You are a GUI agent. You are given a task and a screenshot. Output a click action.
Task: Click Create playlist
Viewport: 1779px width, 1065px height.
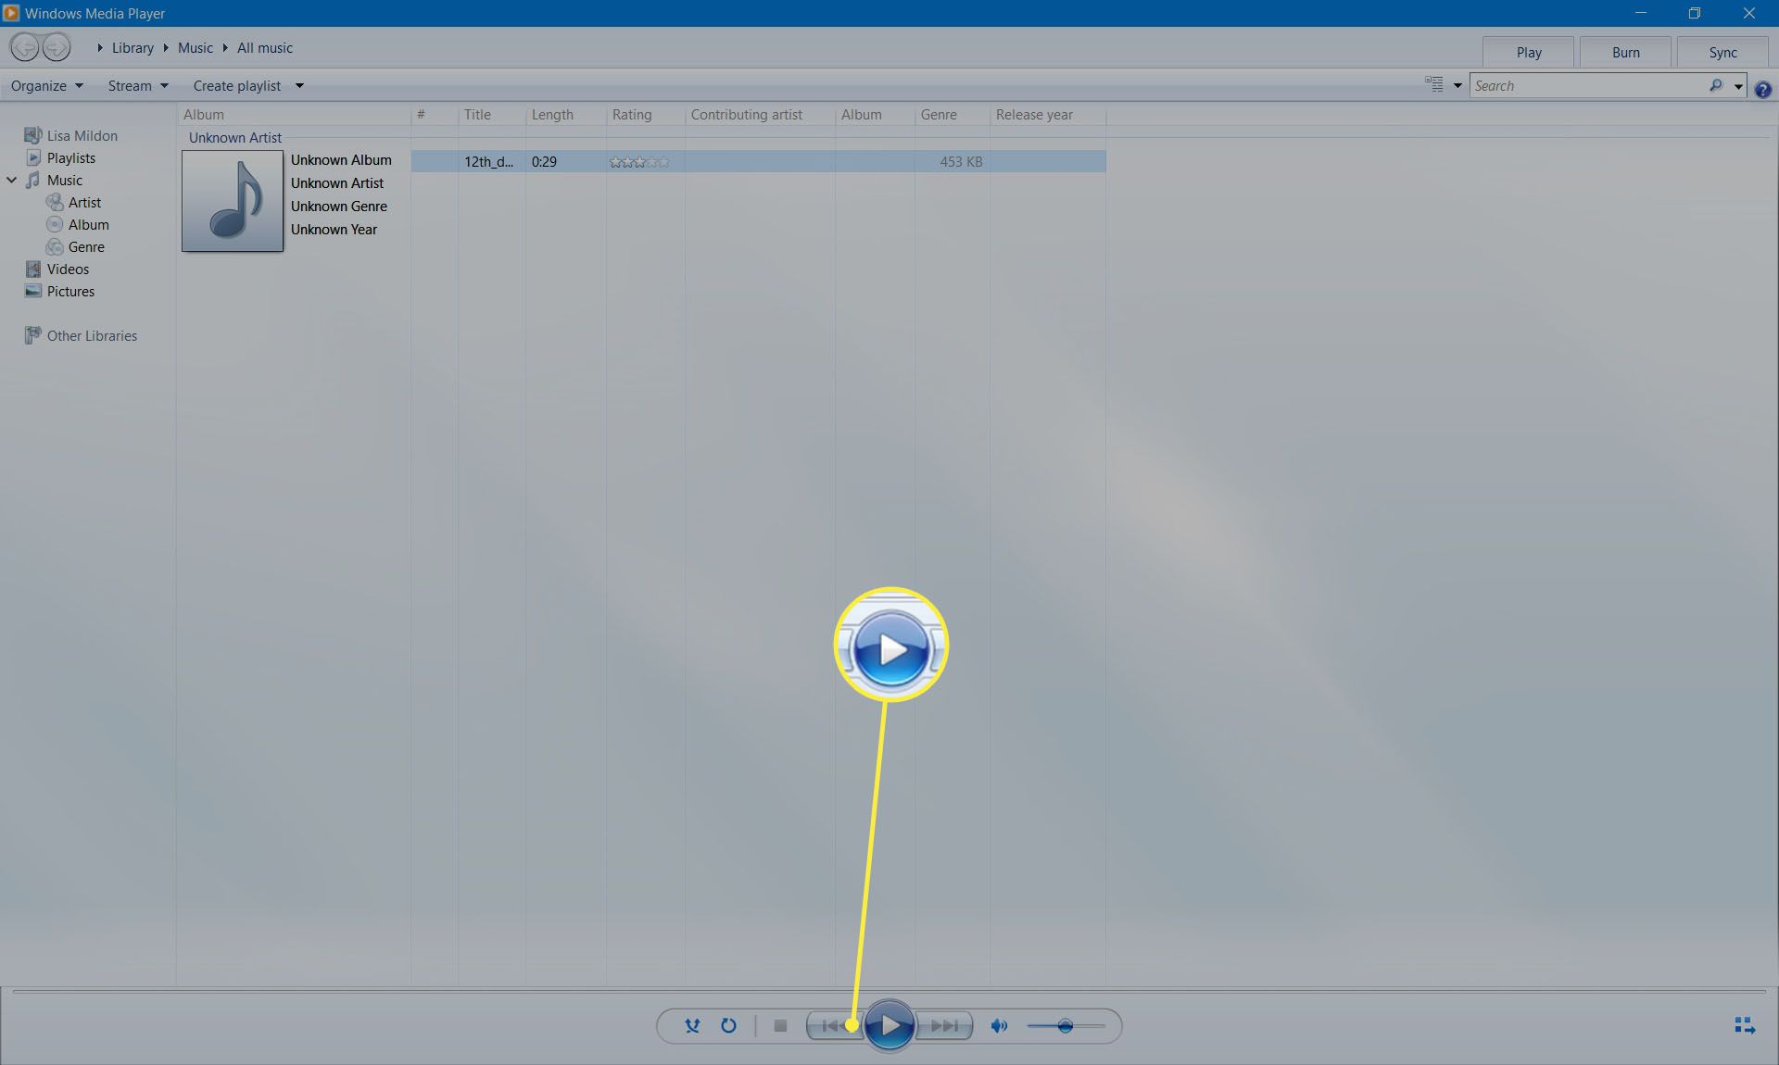[237, 85]
